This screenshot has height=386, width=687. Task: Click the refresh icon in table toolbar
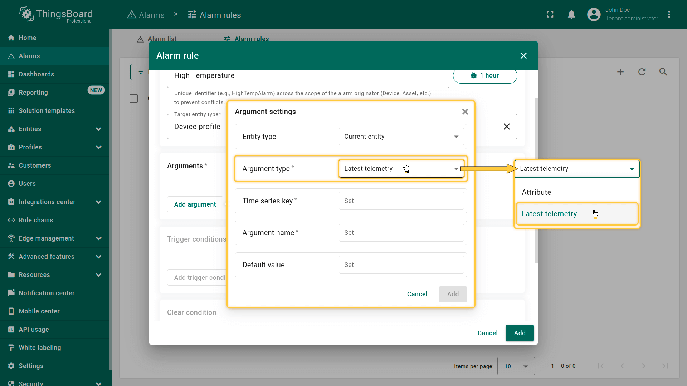(642, 72)
